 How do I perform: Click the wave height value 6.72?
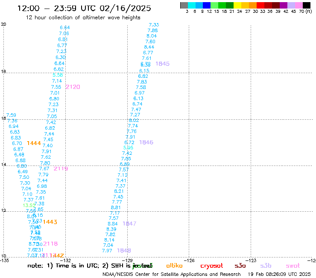[129, 142]
